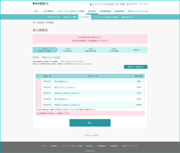Viewport: 180px width, 153px height.
Task: Open インターンシップ&キャリア管理 in main navigation
Action: click(x=70, y=11)
